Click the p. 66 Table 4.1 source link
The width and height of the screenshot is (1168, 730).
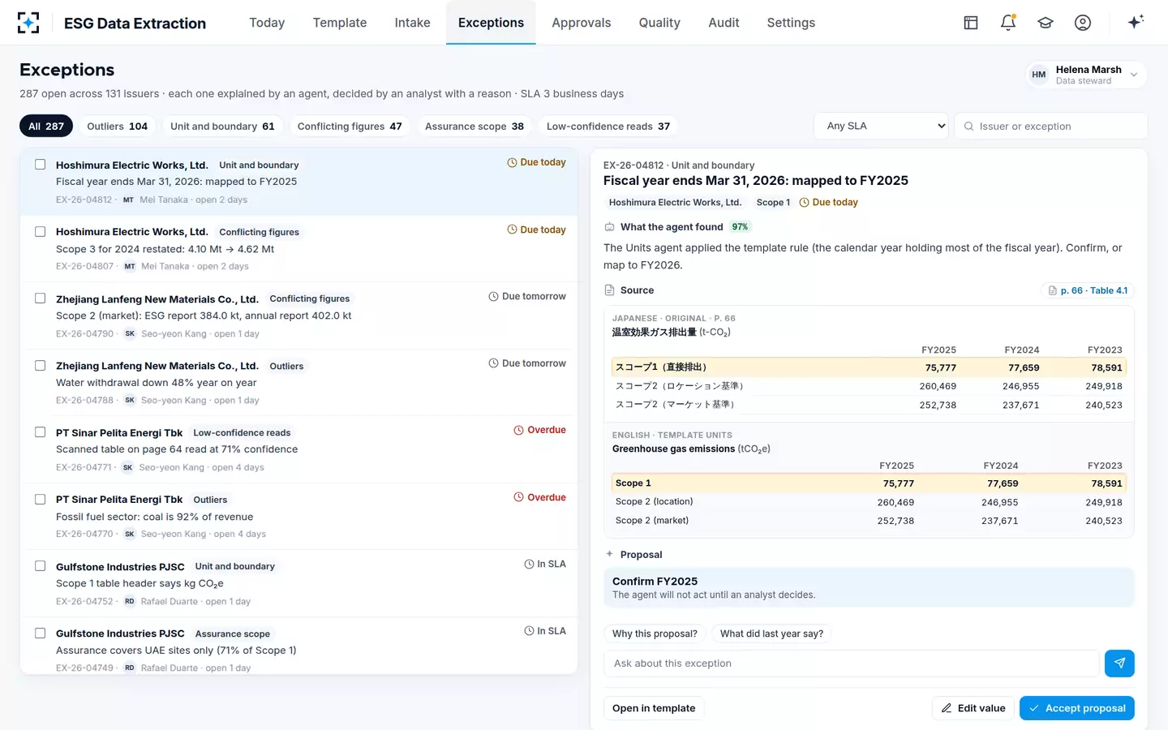pyautogui.click(x=1088, y=290)
